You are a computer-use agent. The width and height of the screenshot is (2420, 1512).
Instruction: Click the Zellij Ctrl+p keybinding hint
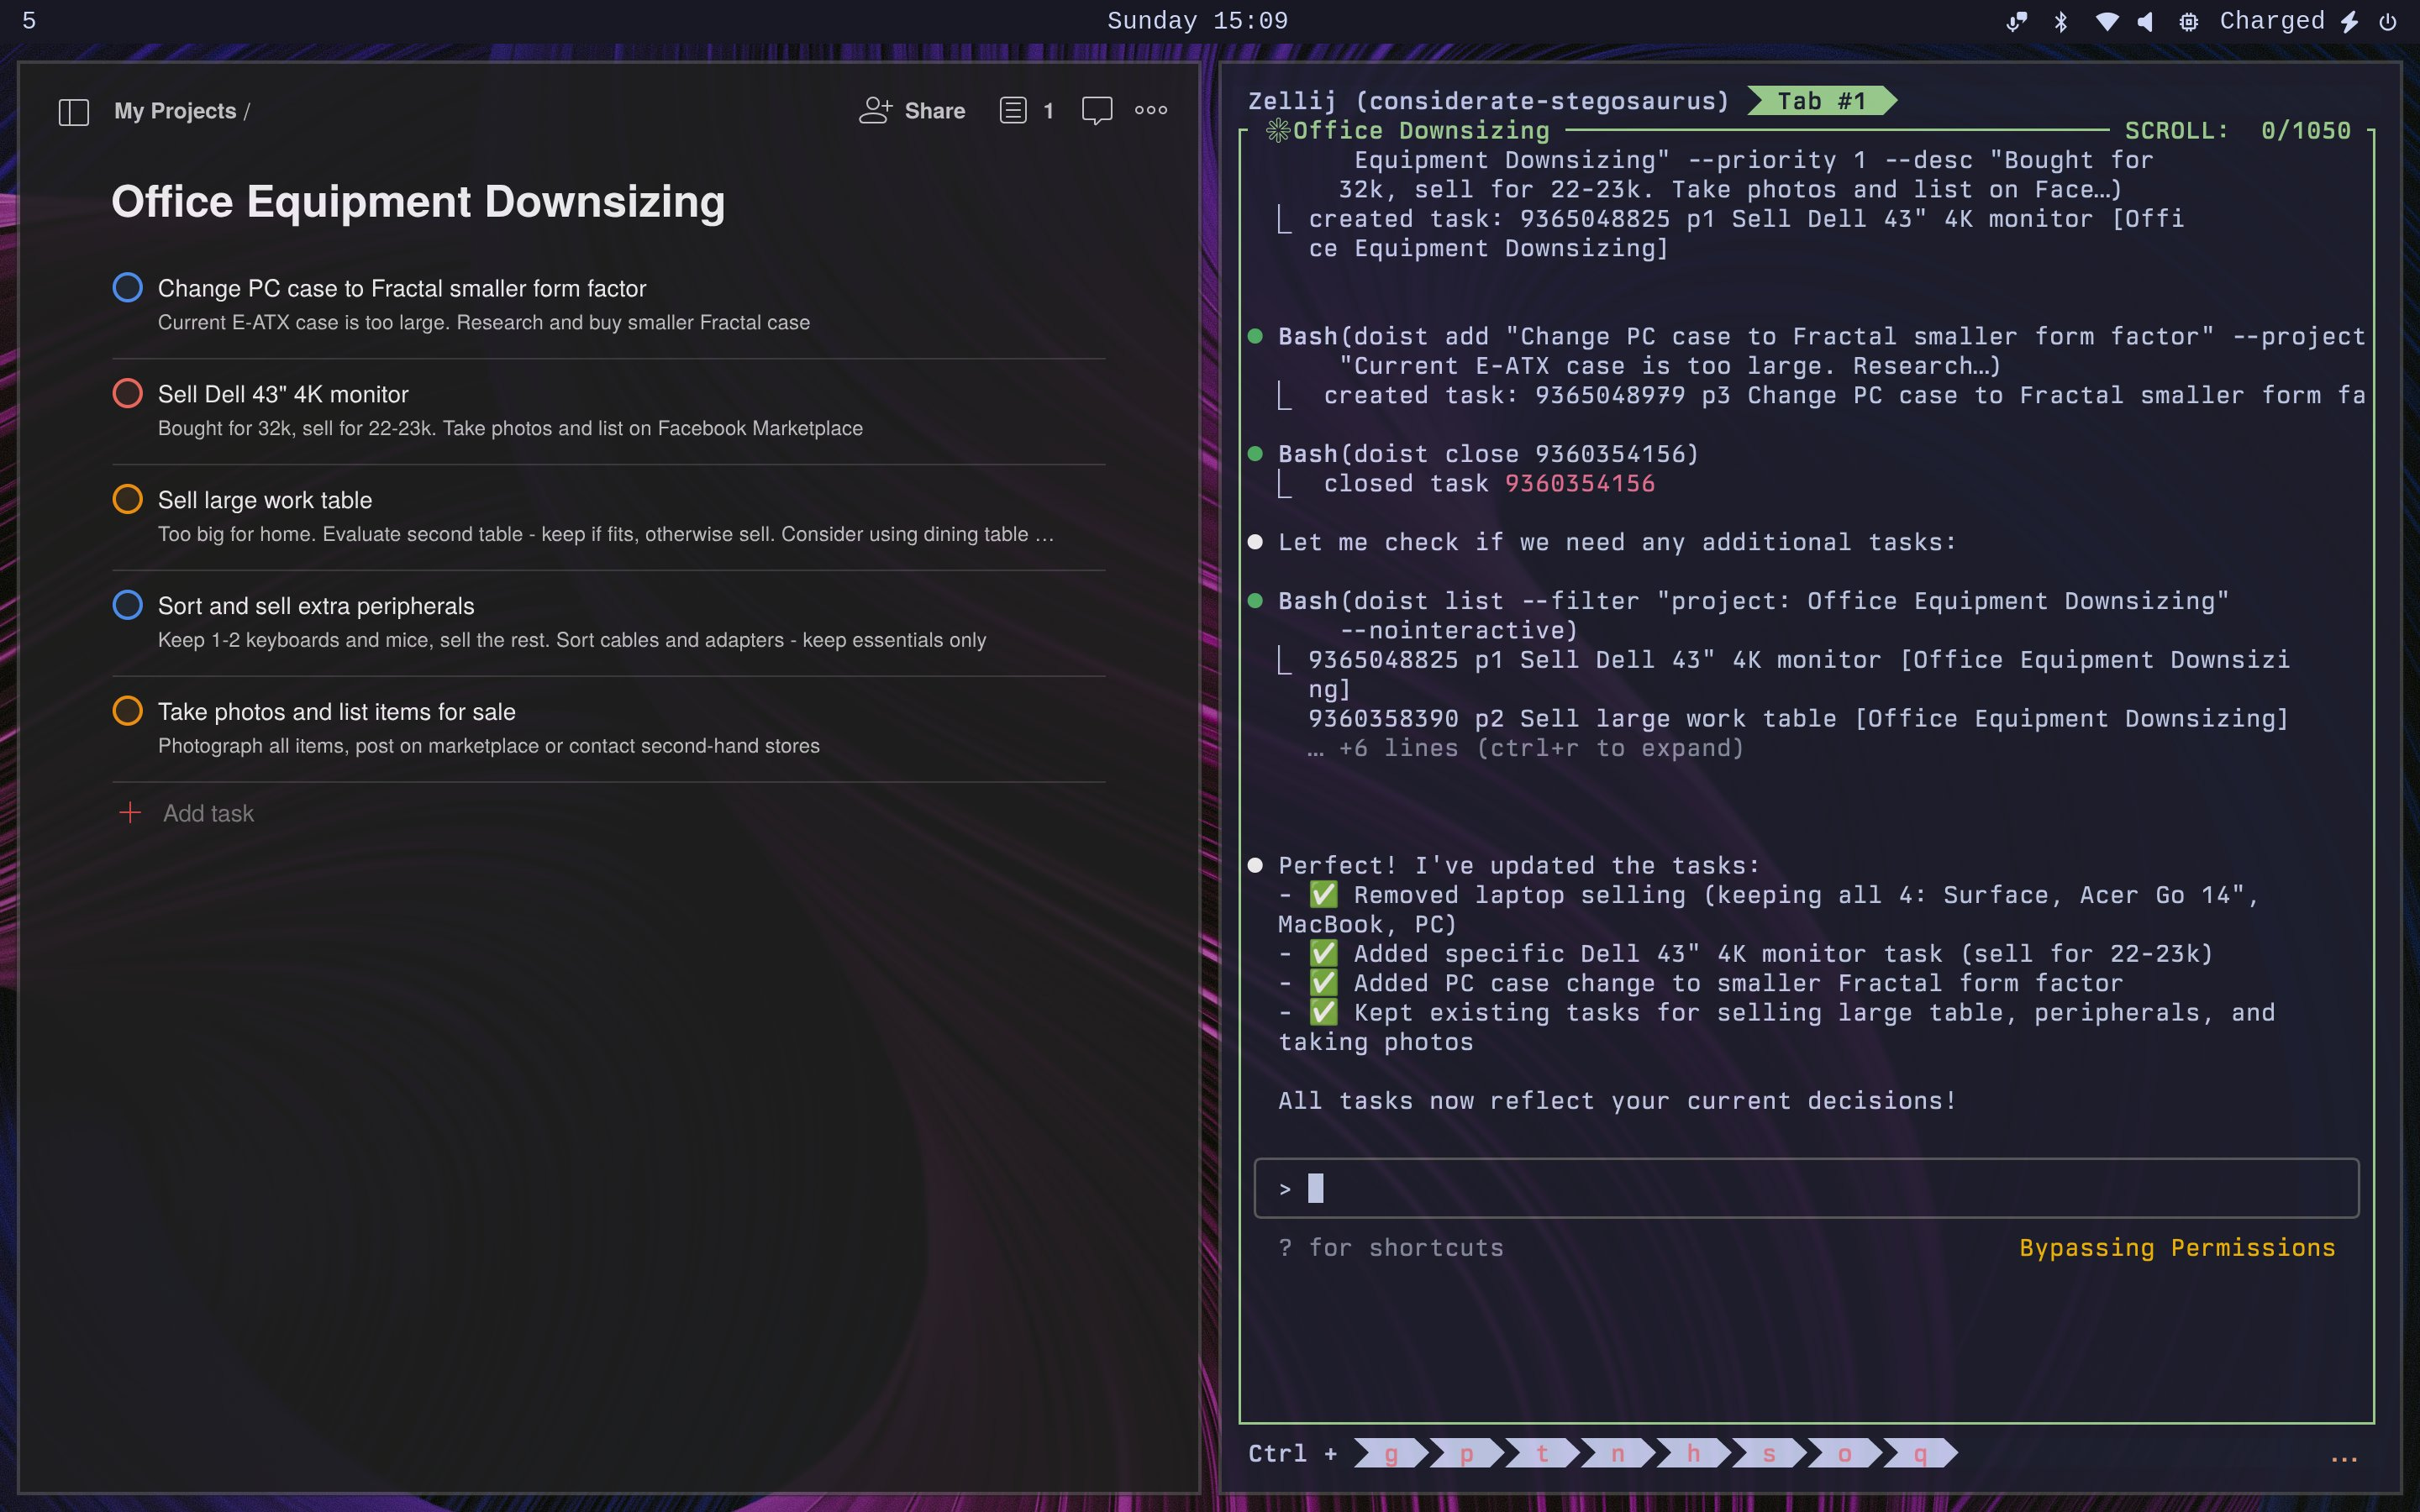point(1466,1454)
